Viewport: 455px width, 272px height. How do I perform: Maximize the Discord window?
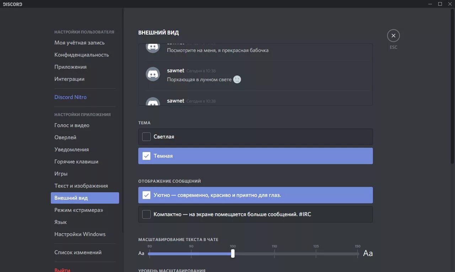(x=440, y=4)
